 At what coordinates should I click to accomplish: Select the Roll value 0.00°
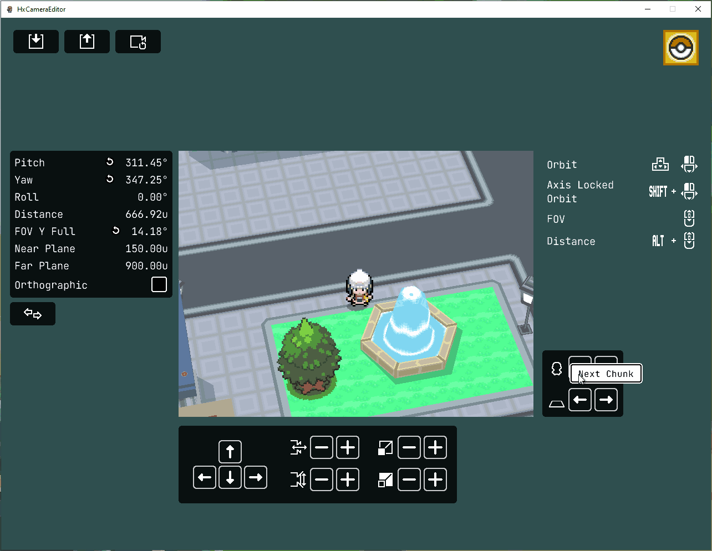click(x=152, y=197)
